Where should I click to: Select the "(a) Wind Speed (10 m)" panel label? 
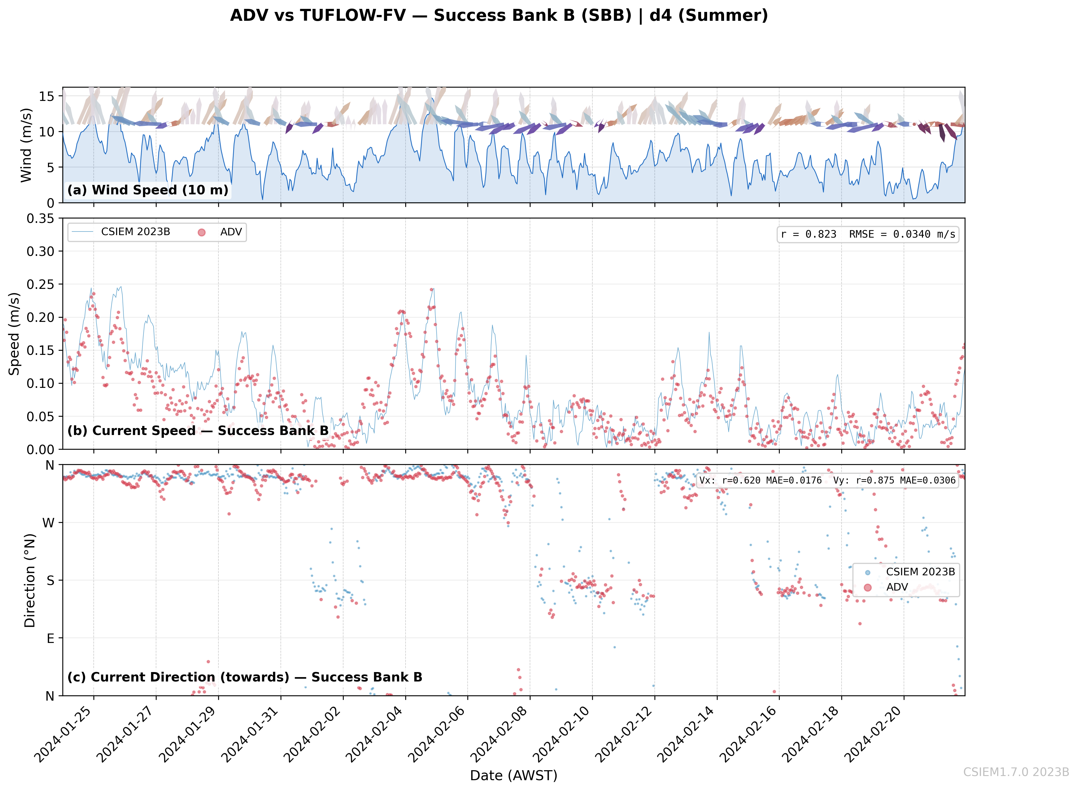[148, 190]
